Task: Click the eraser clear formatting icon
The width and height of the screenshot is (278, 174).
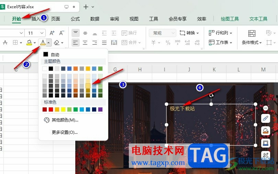Action: (x=57, y=43)
